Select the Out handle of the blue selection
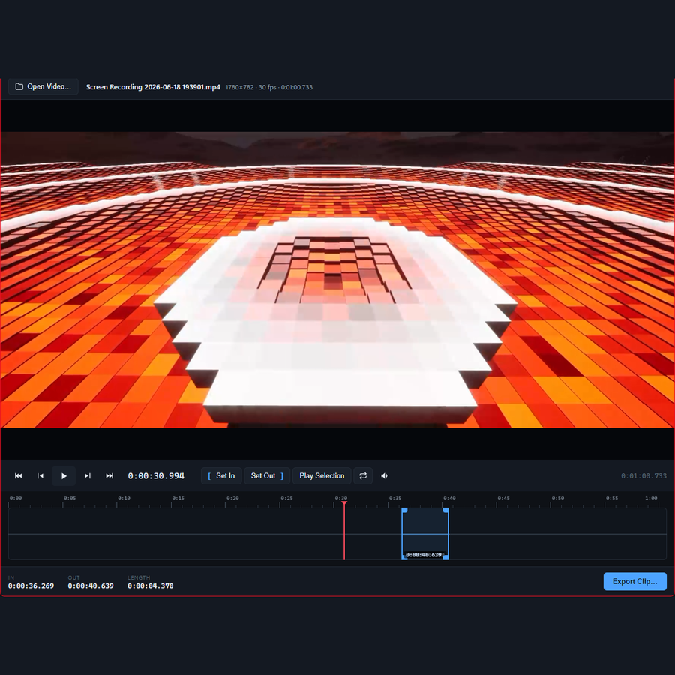 pos(446,534)
